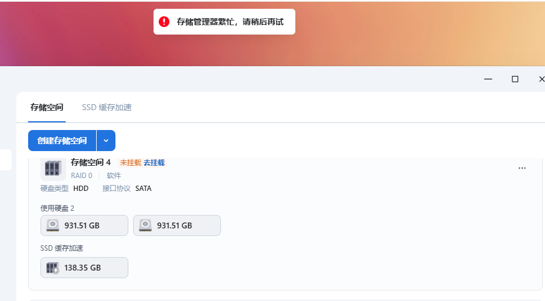This screenshot has height=301, width=545.
Task: Click the 138.35 GB cache size text
Action: (83, 268)
